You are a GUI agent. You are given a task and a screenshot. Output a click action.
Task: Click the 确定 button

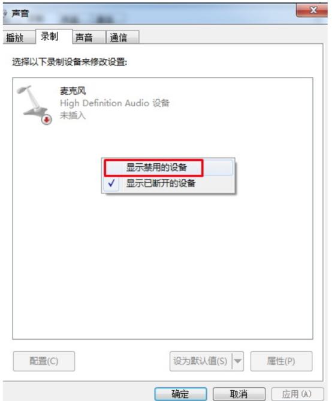pyautogui.click(x=180, y=394)
